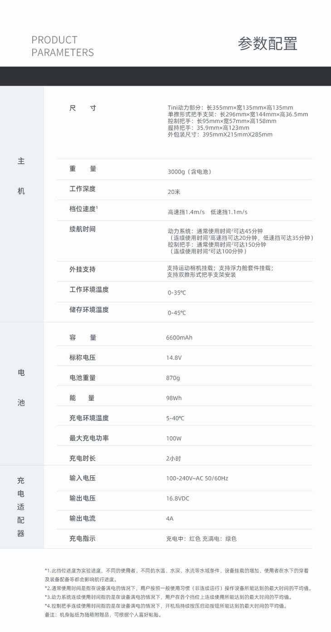
Task: Select the 尺寸 row label
Action: point(83,108)
